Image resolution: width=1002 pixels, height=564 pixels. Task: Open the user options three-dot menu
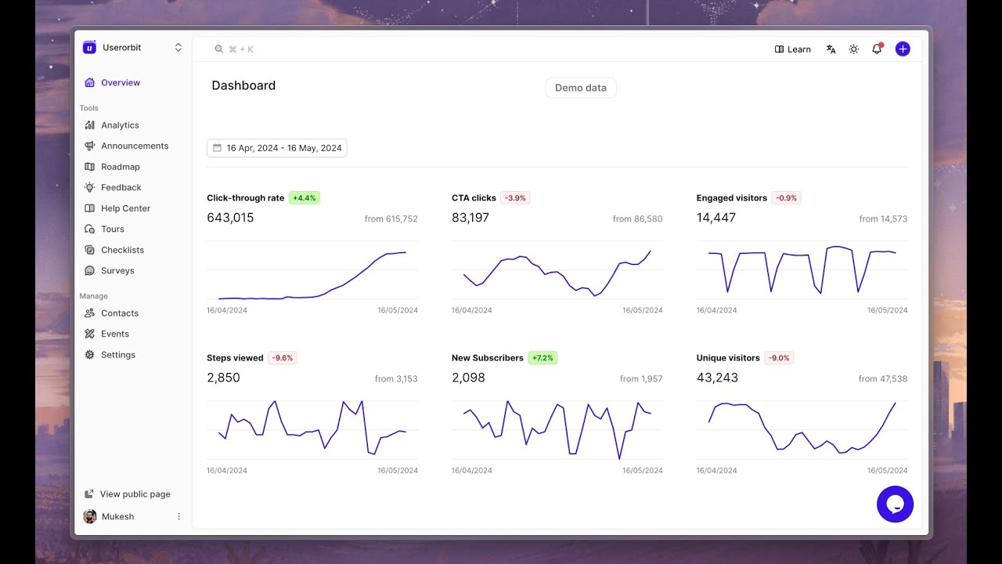click(178, 517)
